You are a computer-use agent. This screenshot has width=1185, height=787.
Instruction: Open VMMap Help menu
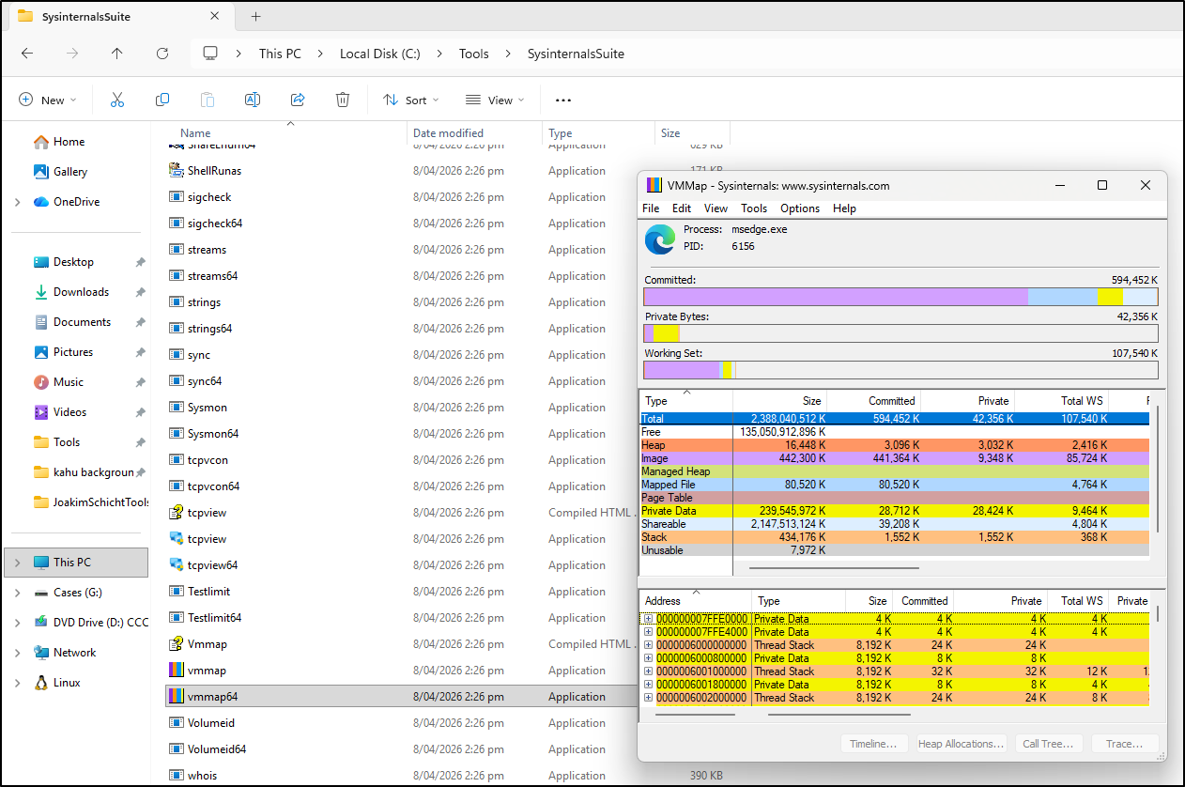point(844,208)
